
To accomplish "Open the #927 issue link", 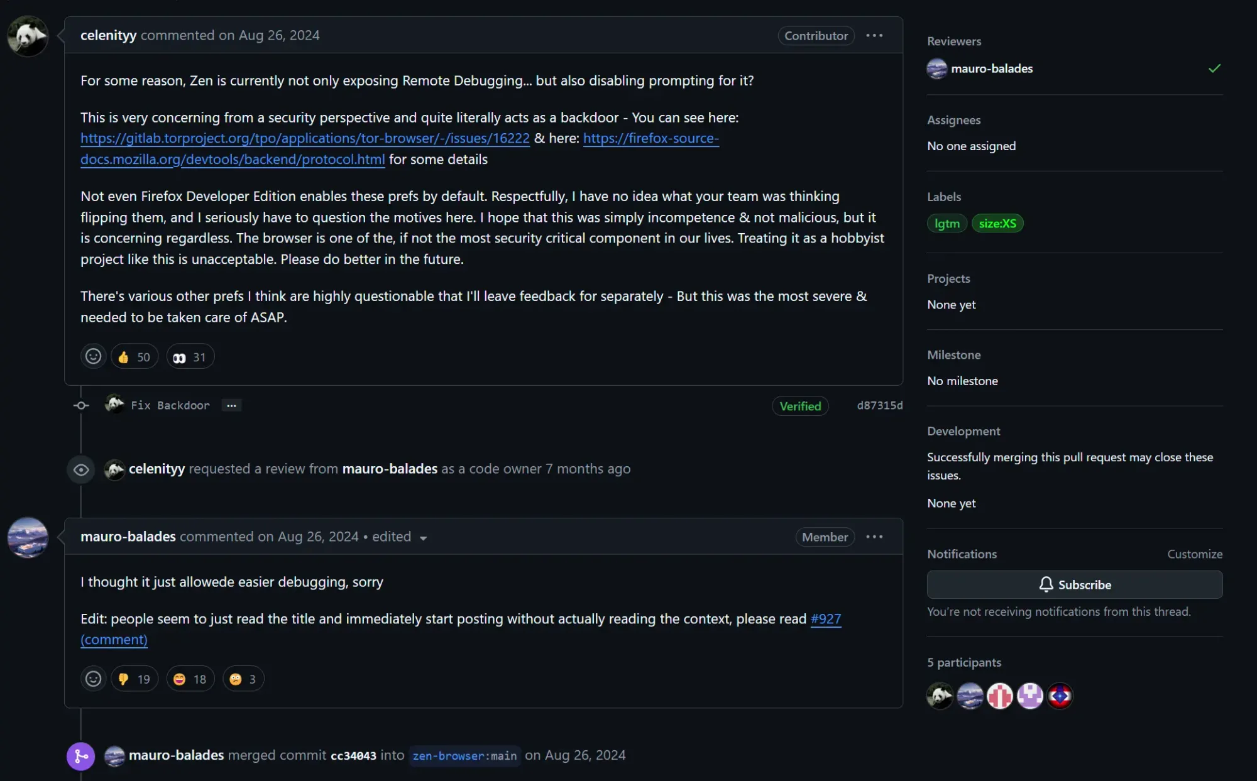I will coord(825,619).
